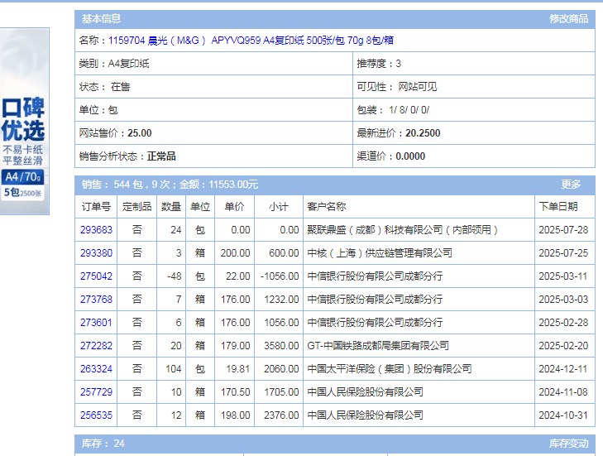Click the unit price 170.50
The height and width of the screenshot is (456, 603).
click(236, 392)
